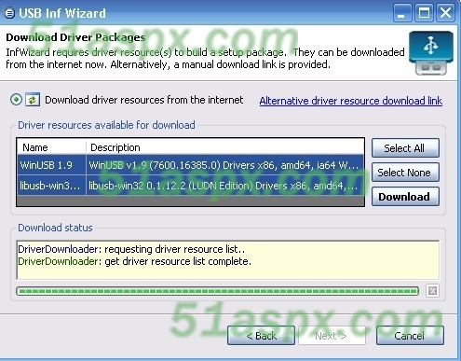The width and height of the screenshot is (461, 361).
Task: Click the Description column header
Action: point(225,147)
